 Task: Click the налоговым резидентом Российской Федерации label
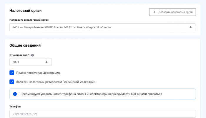click(56, 82)
